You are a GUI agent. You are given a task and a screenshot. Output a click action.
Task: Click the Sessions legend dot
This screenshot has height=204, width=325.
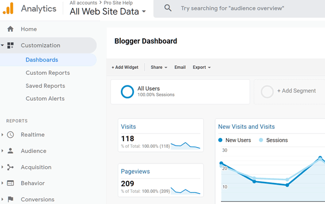point(261,140)
